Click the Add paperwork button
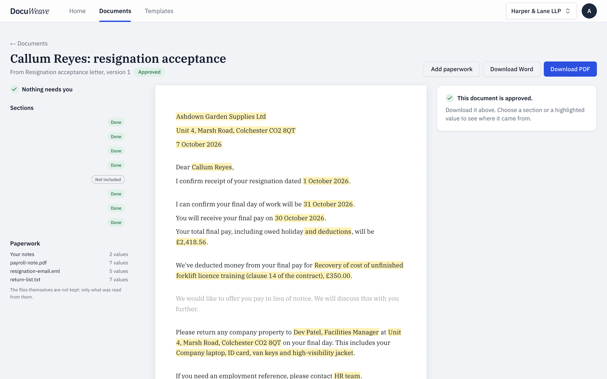The height and width of the screenshot is (379, 607). click(451, 69)
